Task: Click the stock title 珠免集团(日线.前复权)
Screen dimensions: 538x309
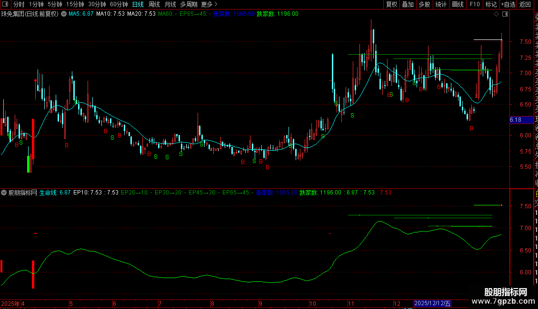Action: tap(30, 14)
